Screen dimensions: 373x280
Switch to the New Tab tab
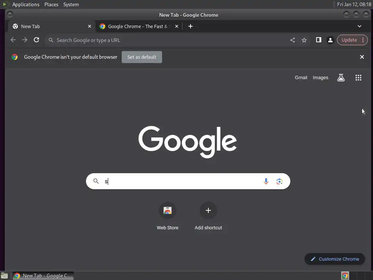coord(52,26)
